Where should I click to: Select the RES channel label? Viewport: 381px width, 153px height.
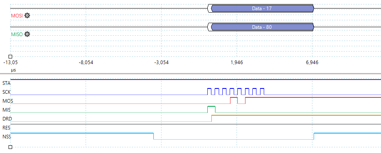click(6, 127)
